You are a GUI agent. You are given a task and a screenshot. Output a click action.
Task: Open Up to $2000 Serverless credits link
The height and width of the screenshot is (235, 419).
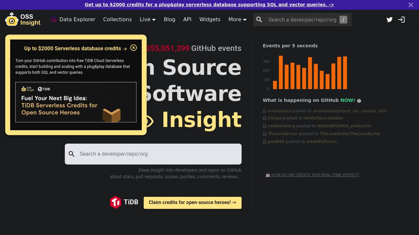[x=76, y=48]
